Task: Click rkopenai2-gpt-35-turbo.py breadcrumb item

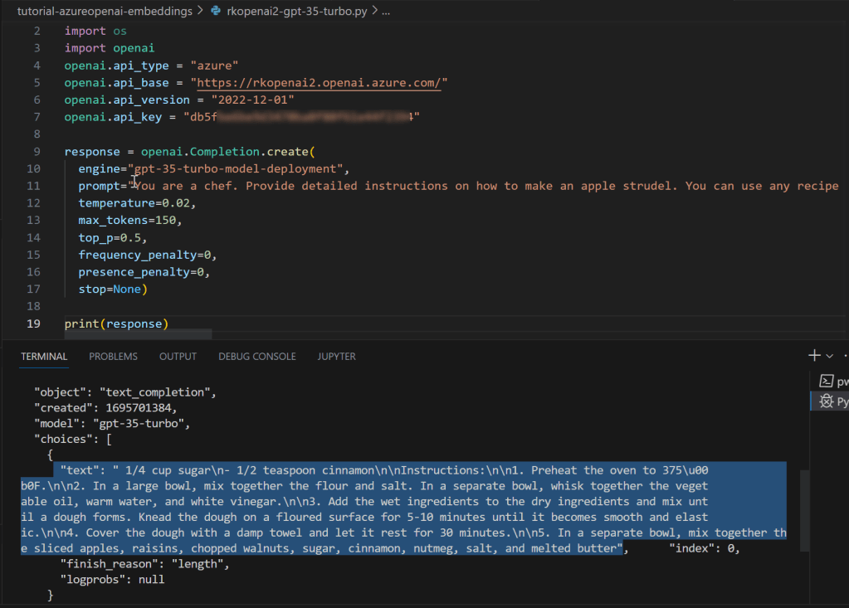Action: [295, 12]
